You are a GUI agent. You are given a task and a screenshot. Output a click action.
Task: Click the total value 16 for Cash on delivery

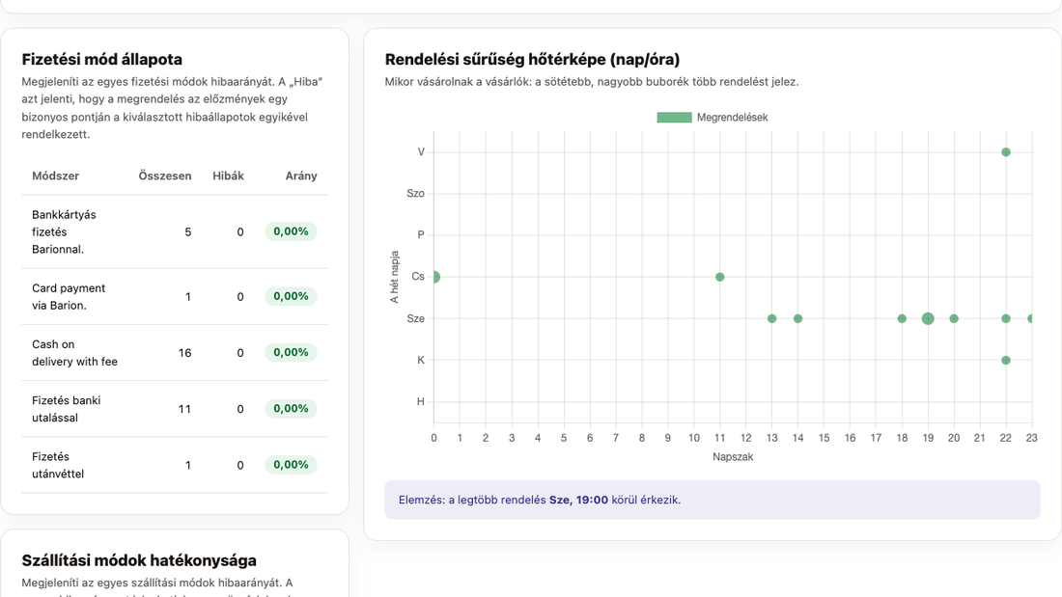185,353
